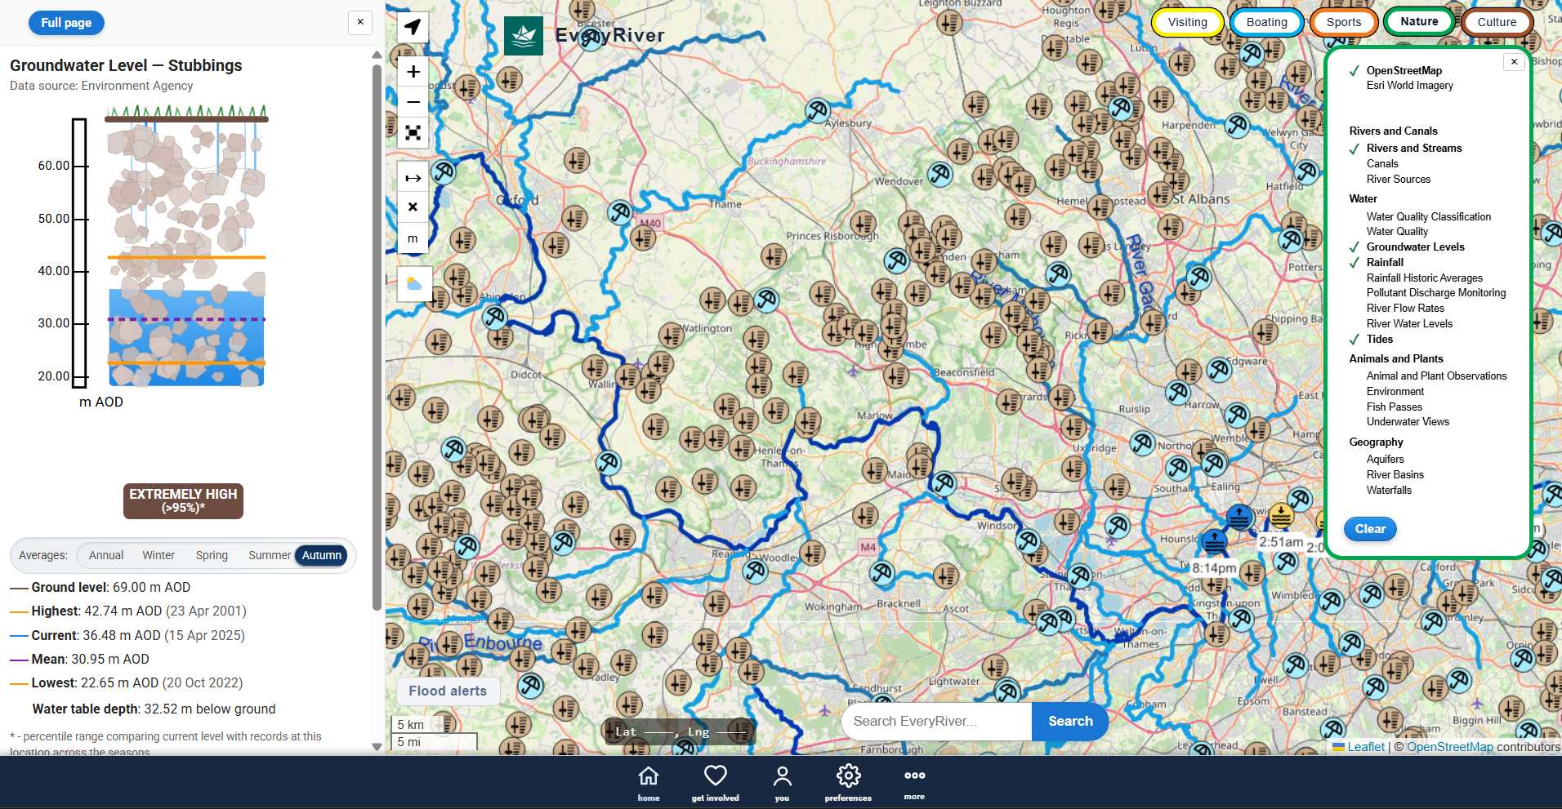Image resolution: width=1562 pixels, height=809 pixels.
Task: Switch averages to Winter
Action: click(x=158, y=555)
